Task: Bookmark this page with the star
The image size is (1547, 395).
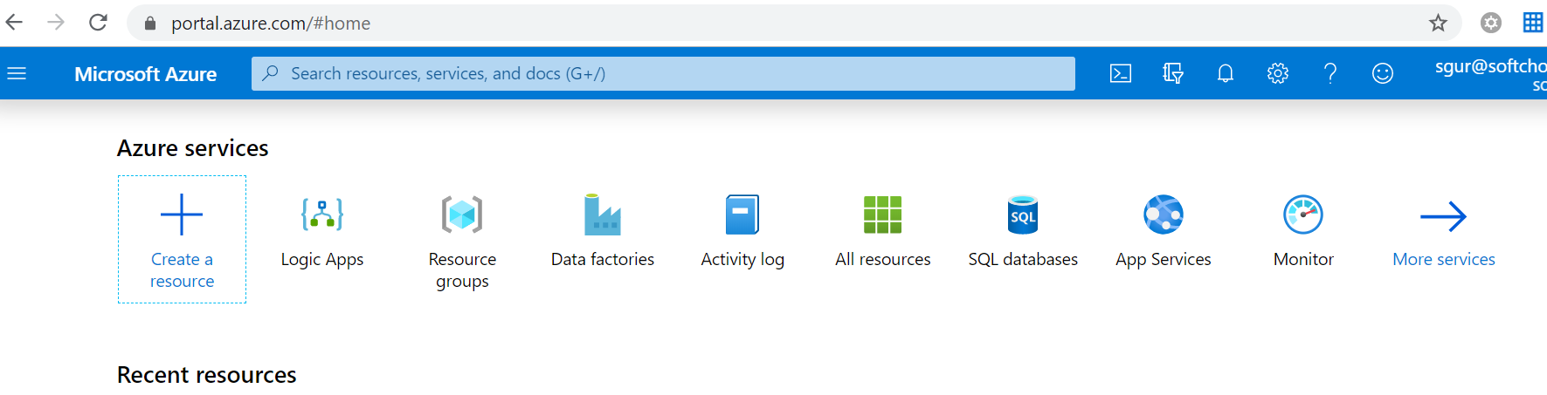Action: pyautogui.click(x=1438, y=24)
